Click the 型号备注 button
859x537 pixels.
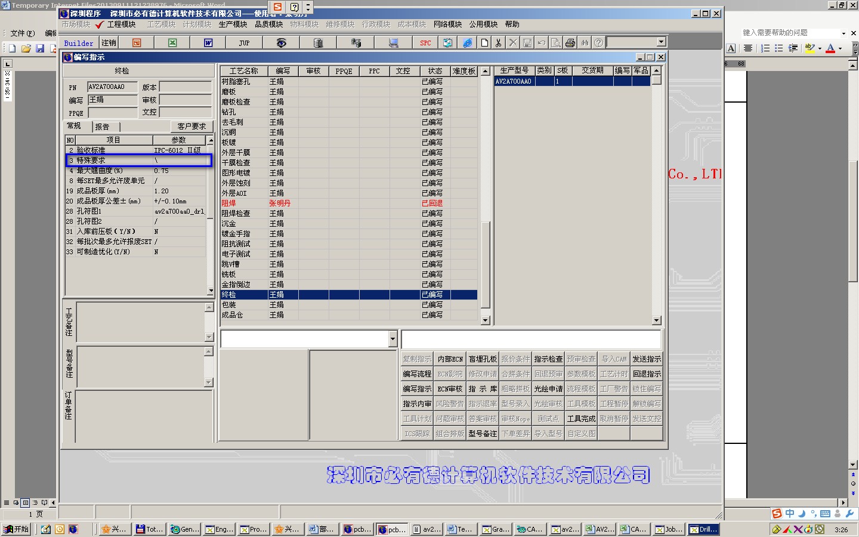tap(483, 434)
